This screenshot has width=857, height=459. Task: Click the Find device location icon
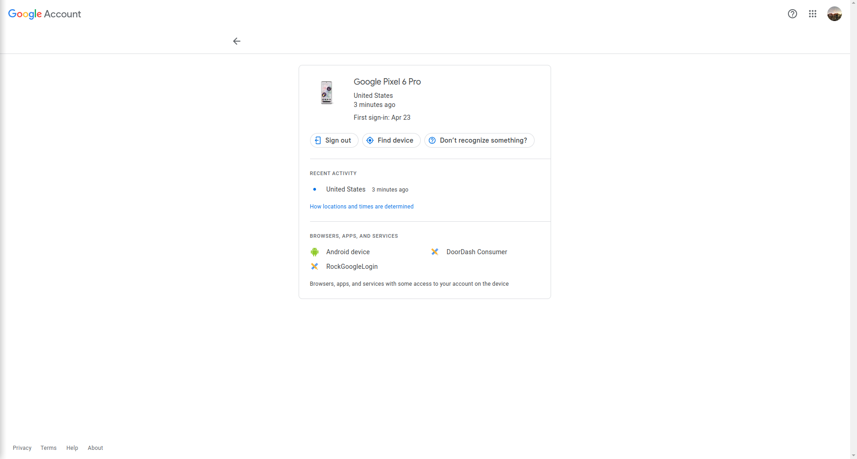(x=370, y=140)
